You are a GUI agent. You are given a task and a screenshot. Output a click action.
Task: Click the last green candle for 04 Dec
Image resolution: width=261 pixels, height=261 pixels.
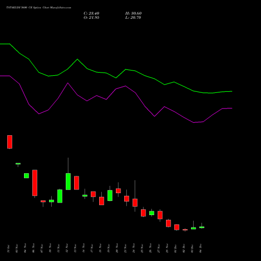coord(202,227)
